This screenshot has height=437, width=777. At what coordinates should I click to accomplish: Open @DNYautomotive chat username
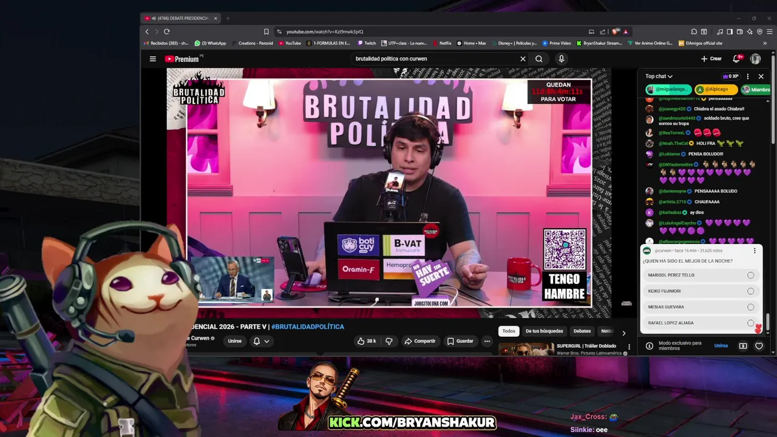[676, 164]
